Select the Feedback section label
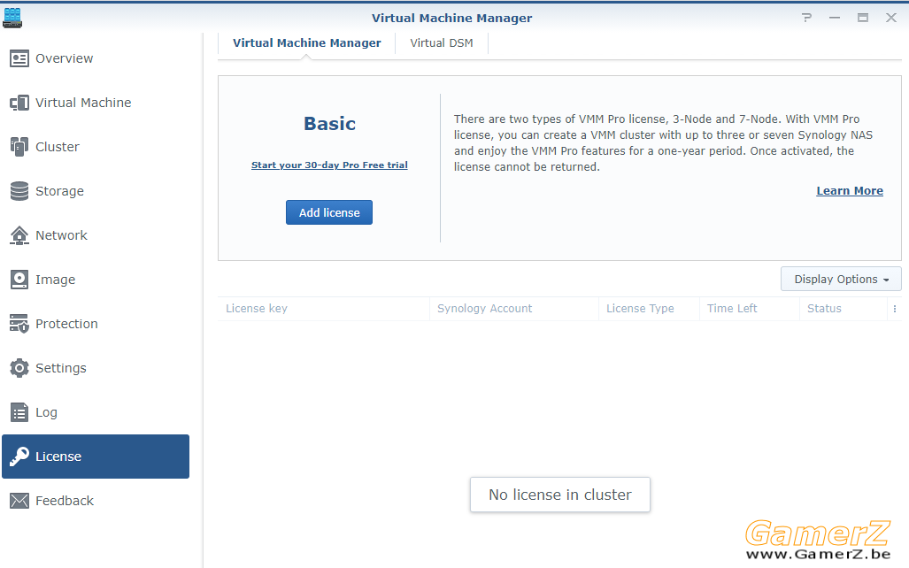This screenshot has height=568, width=909. pyautogui.click(x=65, y=501)
